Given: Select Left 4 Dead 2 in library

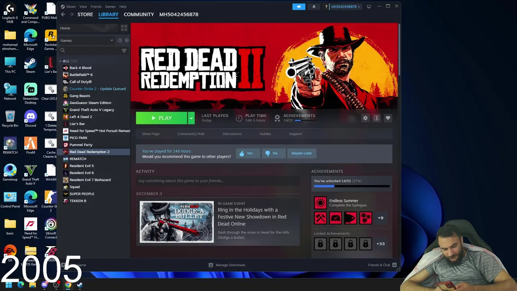Looking at the screenshot, I should tap(81, 117).
